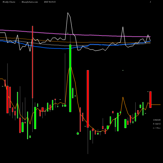Click the tallest green candlestick bar
163x163 pixels.
[x=70, y=78]
